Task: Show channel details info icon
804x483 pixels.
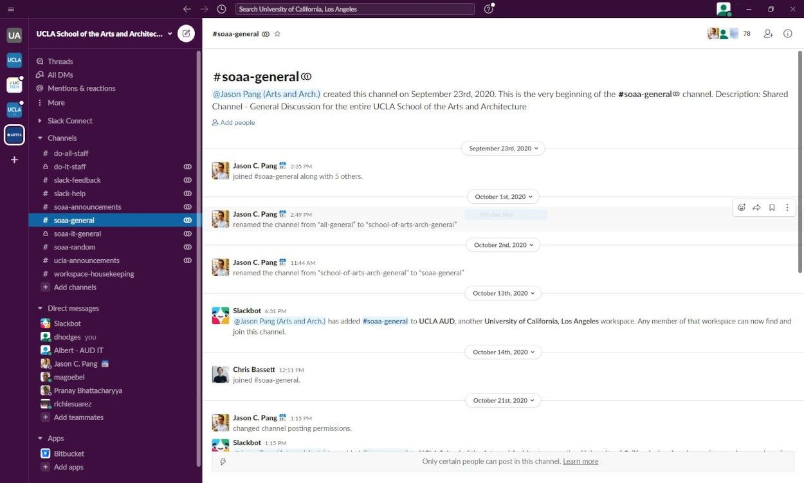Action: tap(787, 33)
